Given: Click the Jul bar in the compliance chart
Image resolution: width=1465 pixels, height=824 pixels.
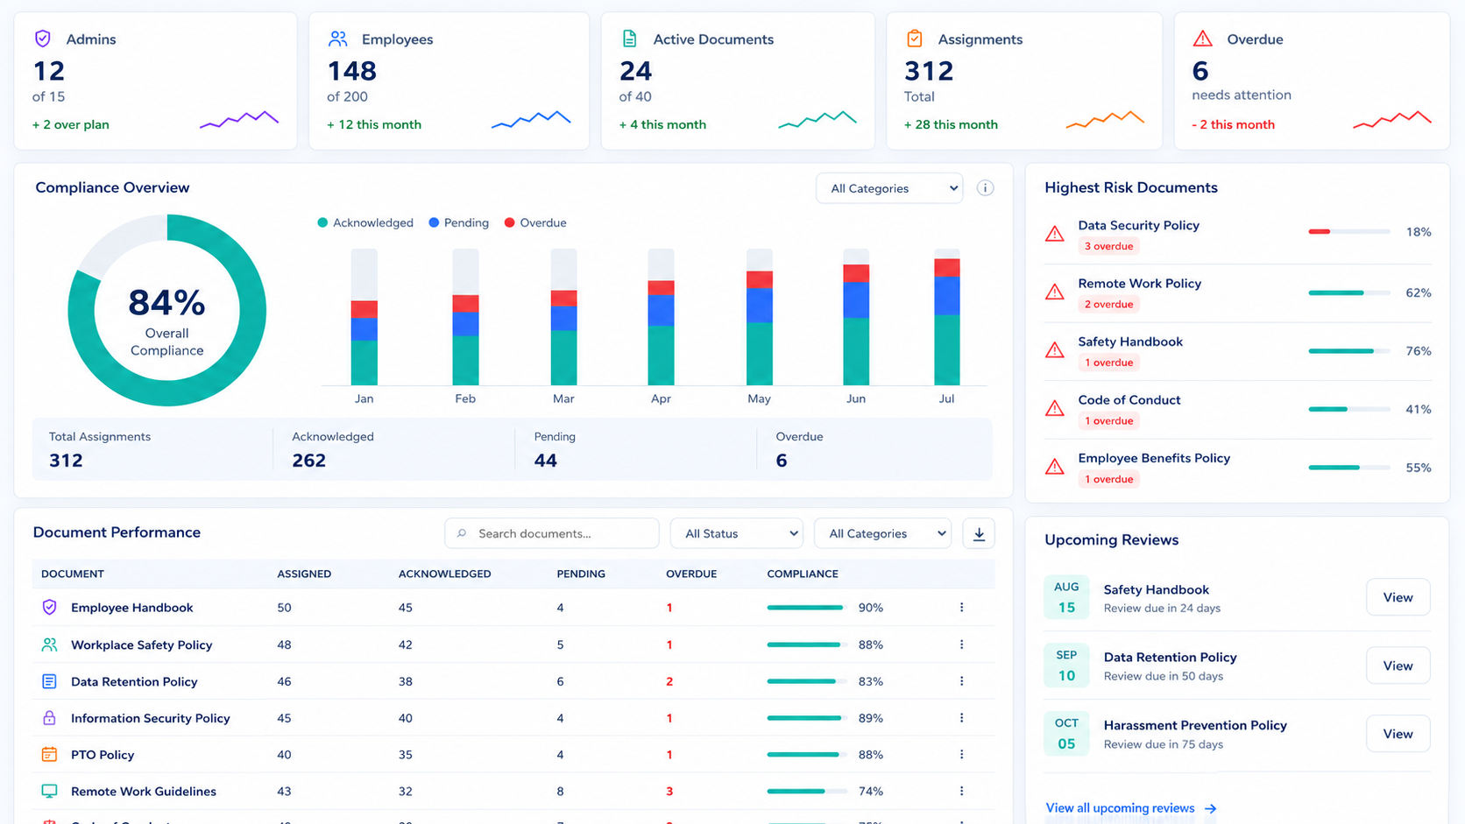Looking at the screenshot, I should tap(947, 317).
